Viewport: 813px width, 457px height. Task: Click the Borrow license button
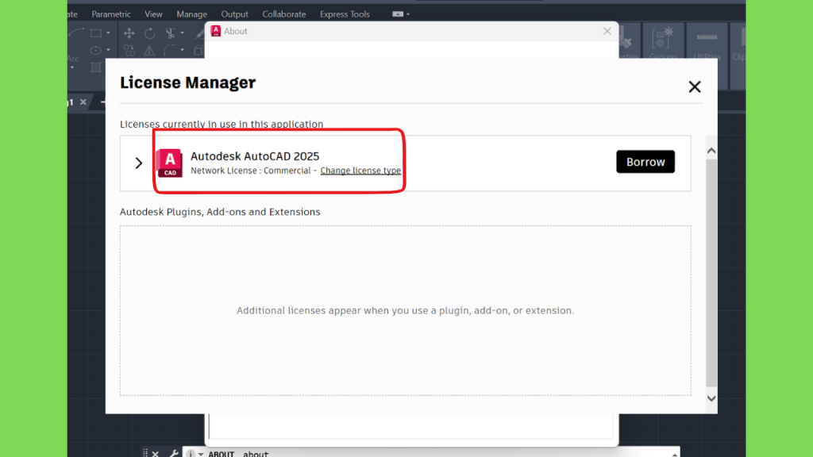tap(645, 162)
